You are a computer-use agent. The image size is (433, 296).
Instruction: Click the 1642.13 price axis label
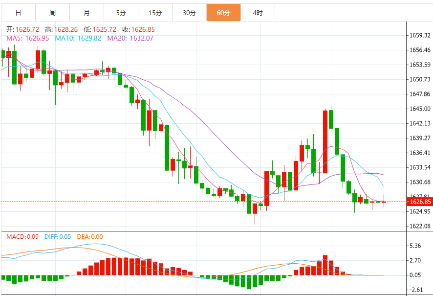point(420,123)
